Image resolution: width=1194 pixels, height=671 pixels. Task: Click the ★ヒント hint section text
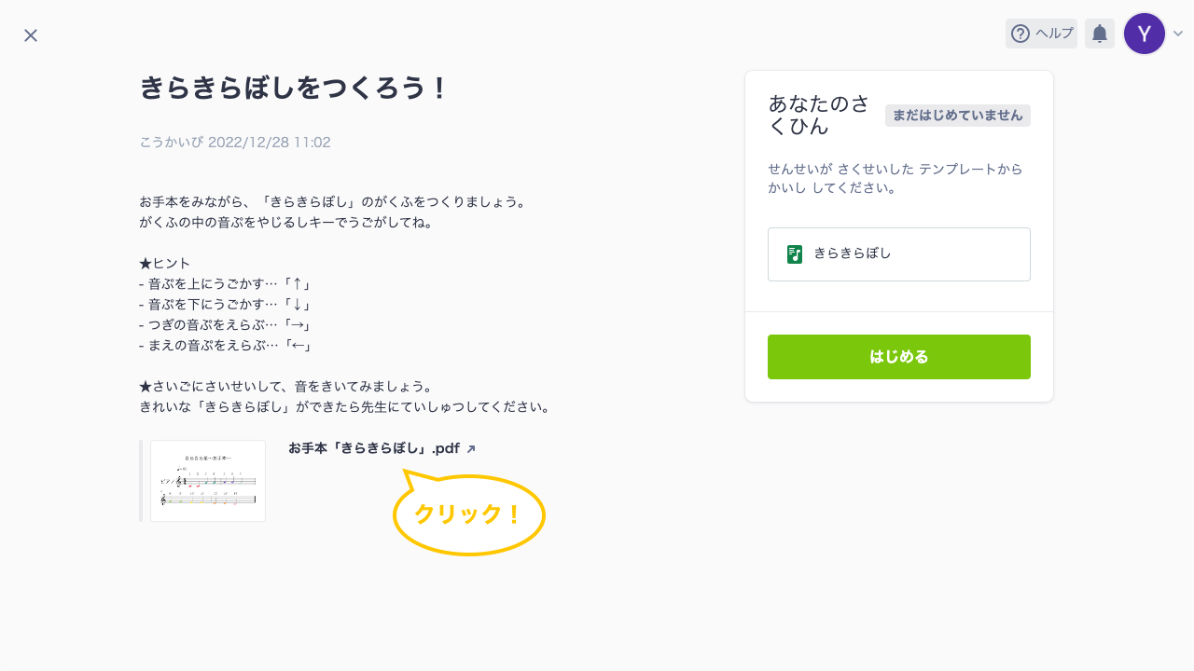[x=164, y=263]
